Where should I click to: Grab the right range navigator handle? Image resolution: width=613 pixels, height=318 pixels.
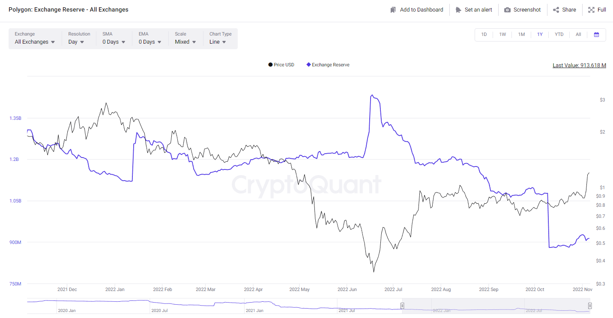click(590, 306)
